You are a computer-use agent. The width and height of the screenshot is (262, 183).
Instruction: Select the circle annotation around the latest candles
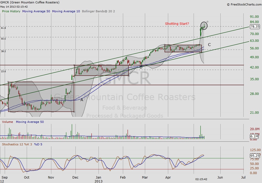pyautogui.click(x=204, y=26)
